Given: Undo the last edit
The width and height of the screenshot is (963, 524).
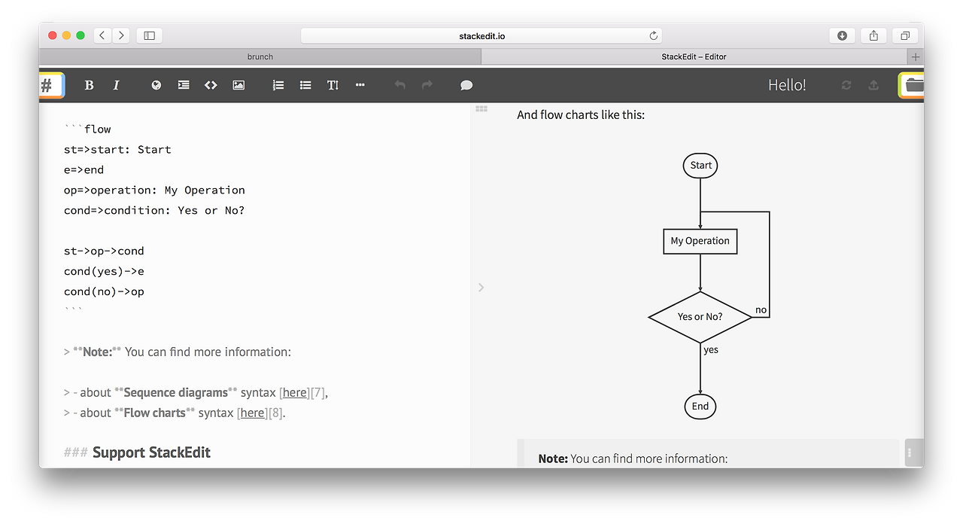Looking at the screenshot, I should pos(400,85).
